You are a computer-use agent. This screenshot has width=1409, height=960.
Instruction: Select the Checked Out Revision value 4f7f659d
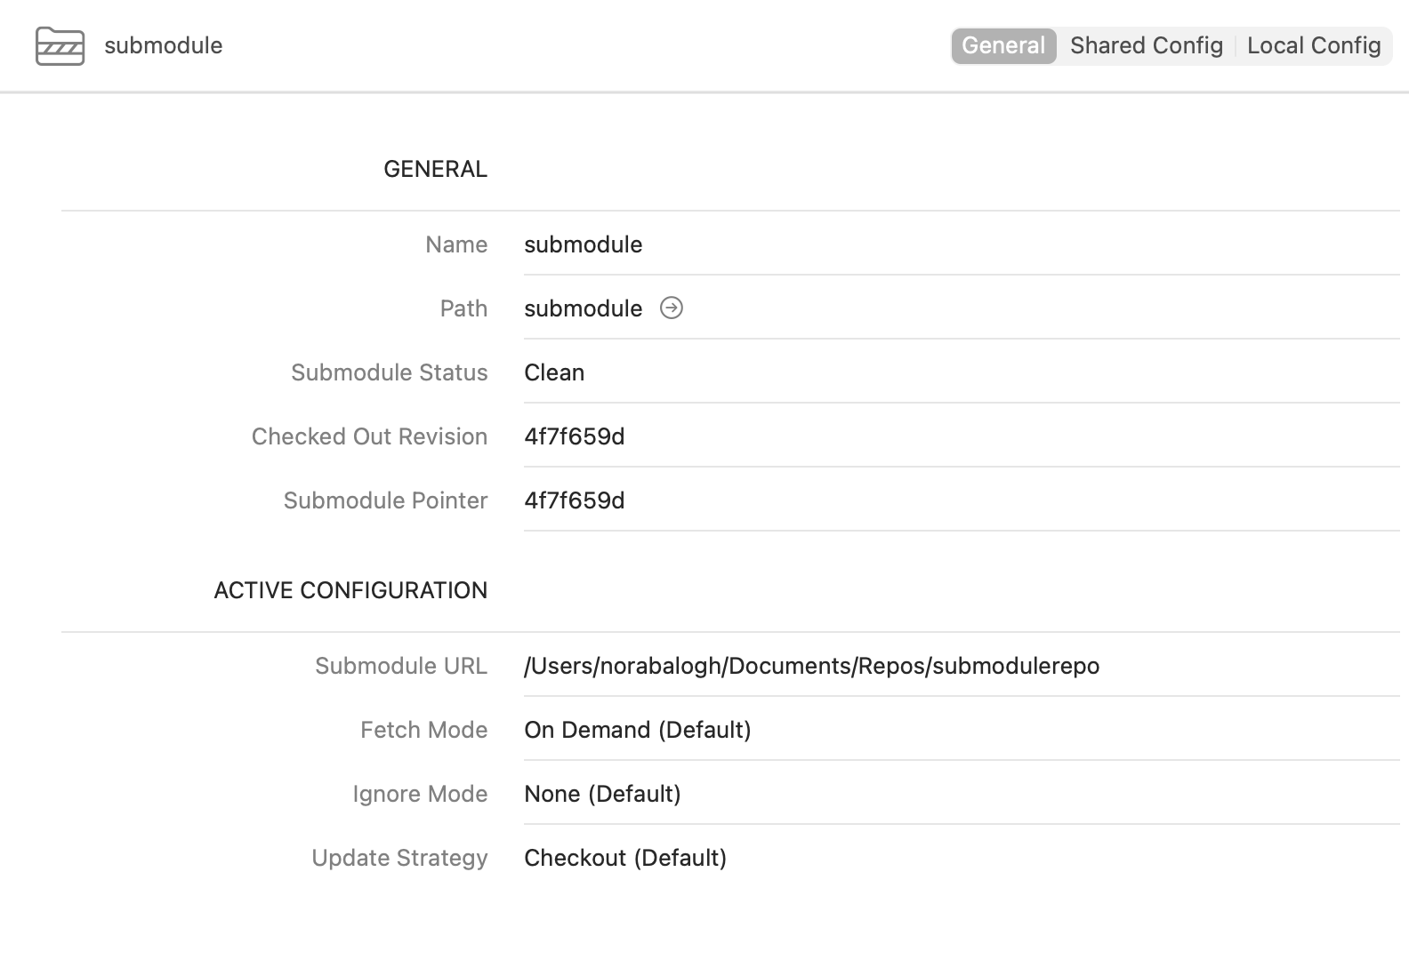tap(575, 436)
